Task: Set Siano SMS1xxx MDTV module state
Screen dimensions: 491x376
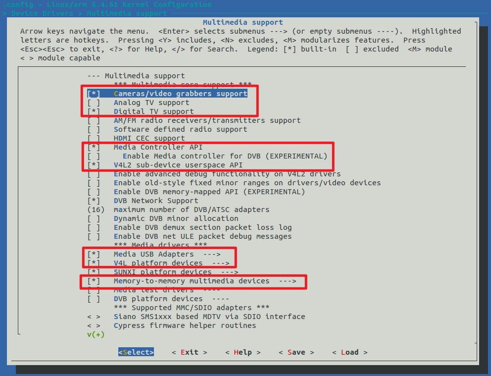Action: pyautogui.click(x=94, y=317)
